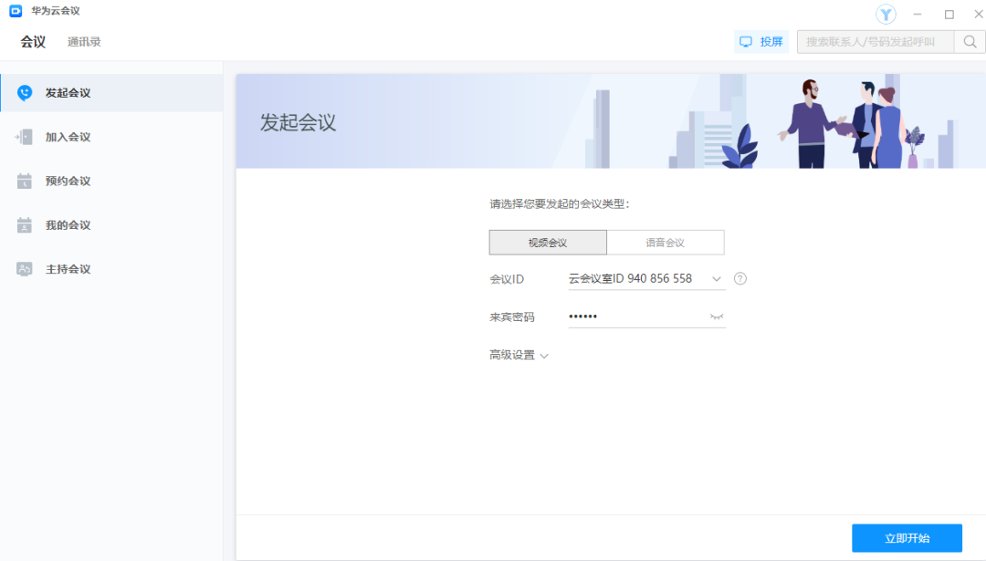Select the 视频会议 meeting type
This screenshot has width=986, height=561.
[548, 243]
